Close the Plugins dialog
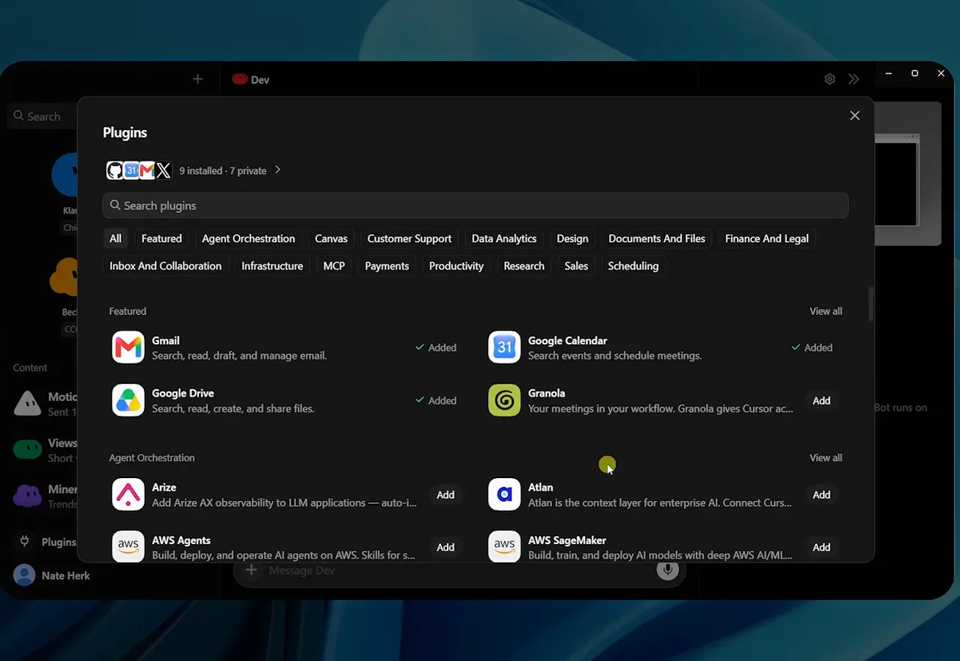The height and width of the screenshot is (661, 960). tap(854, 115)
